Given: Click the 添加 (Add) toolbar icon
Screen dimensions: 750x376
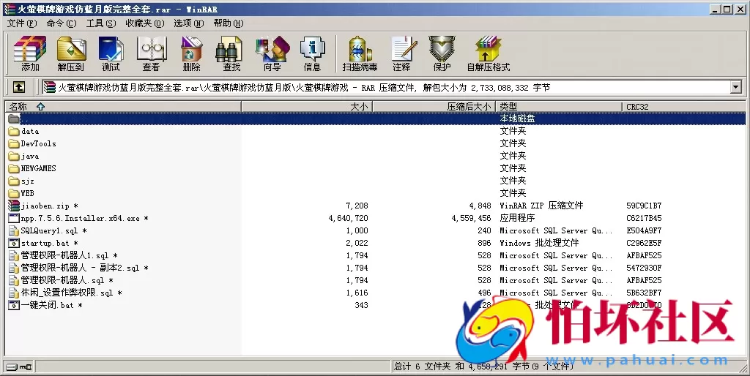Looking at the screenshot, I should 30,53.
